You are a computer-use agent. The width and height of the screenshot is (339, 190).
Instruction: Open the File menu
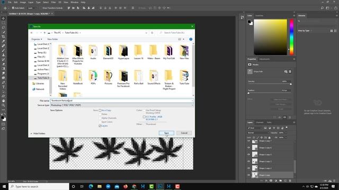[10, 2]
